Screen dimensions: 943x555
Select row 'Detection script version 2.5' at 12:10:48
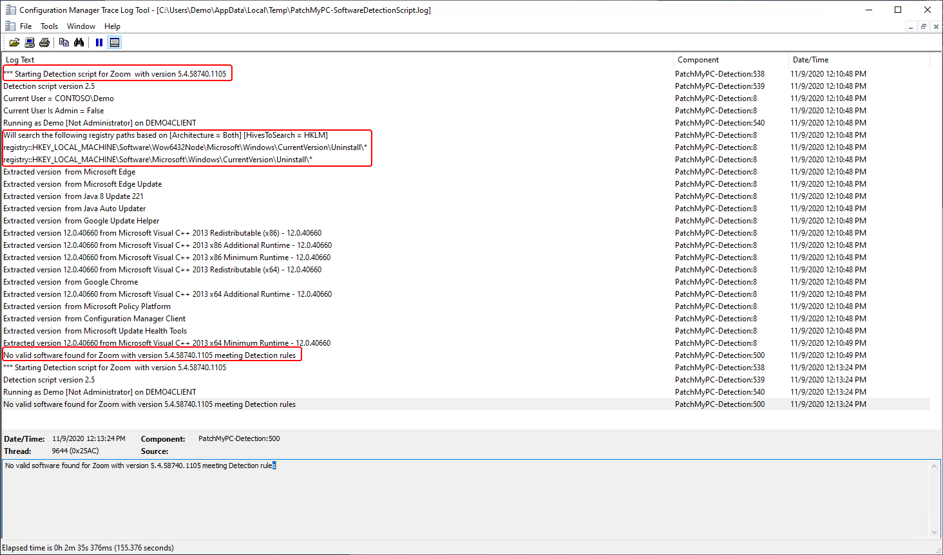[466, 86]
